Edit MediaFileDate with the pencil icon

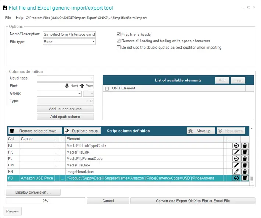coord(236,165)
